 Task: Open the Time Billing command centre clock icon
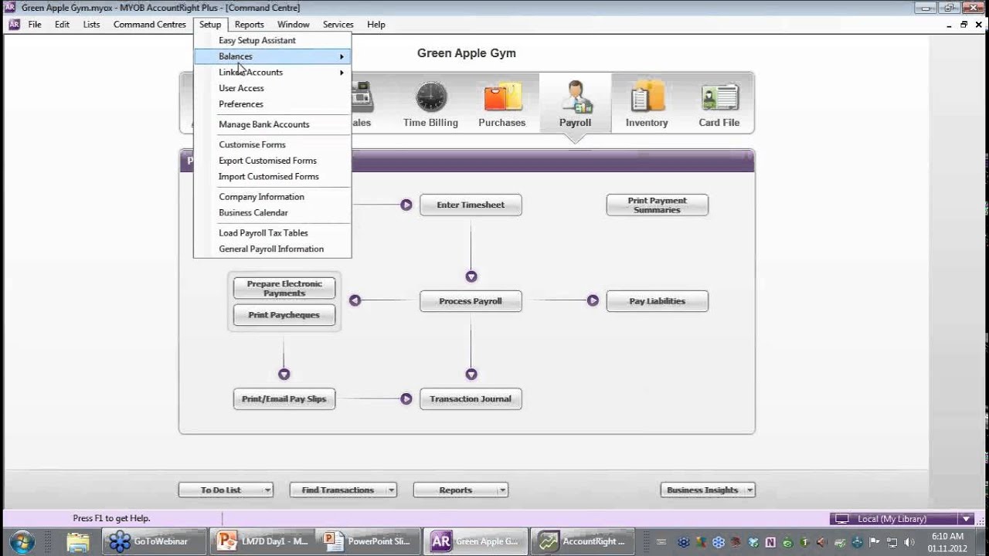pos(431,98)
